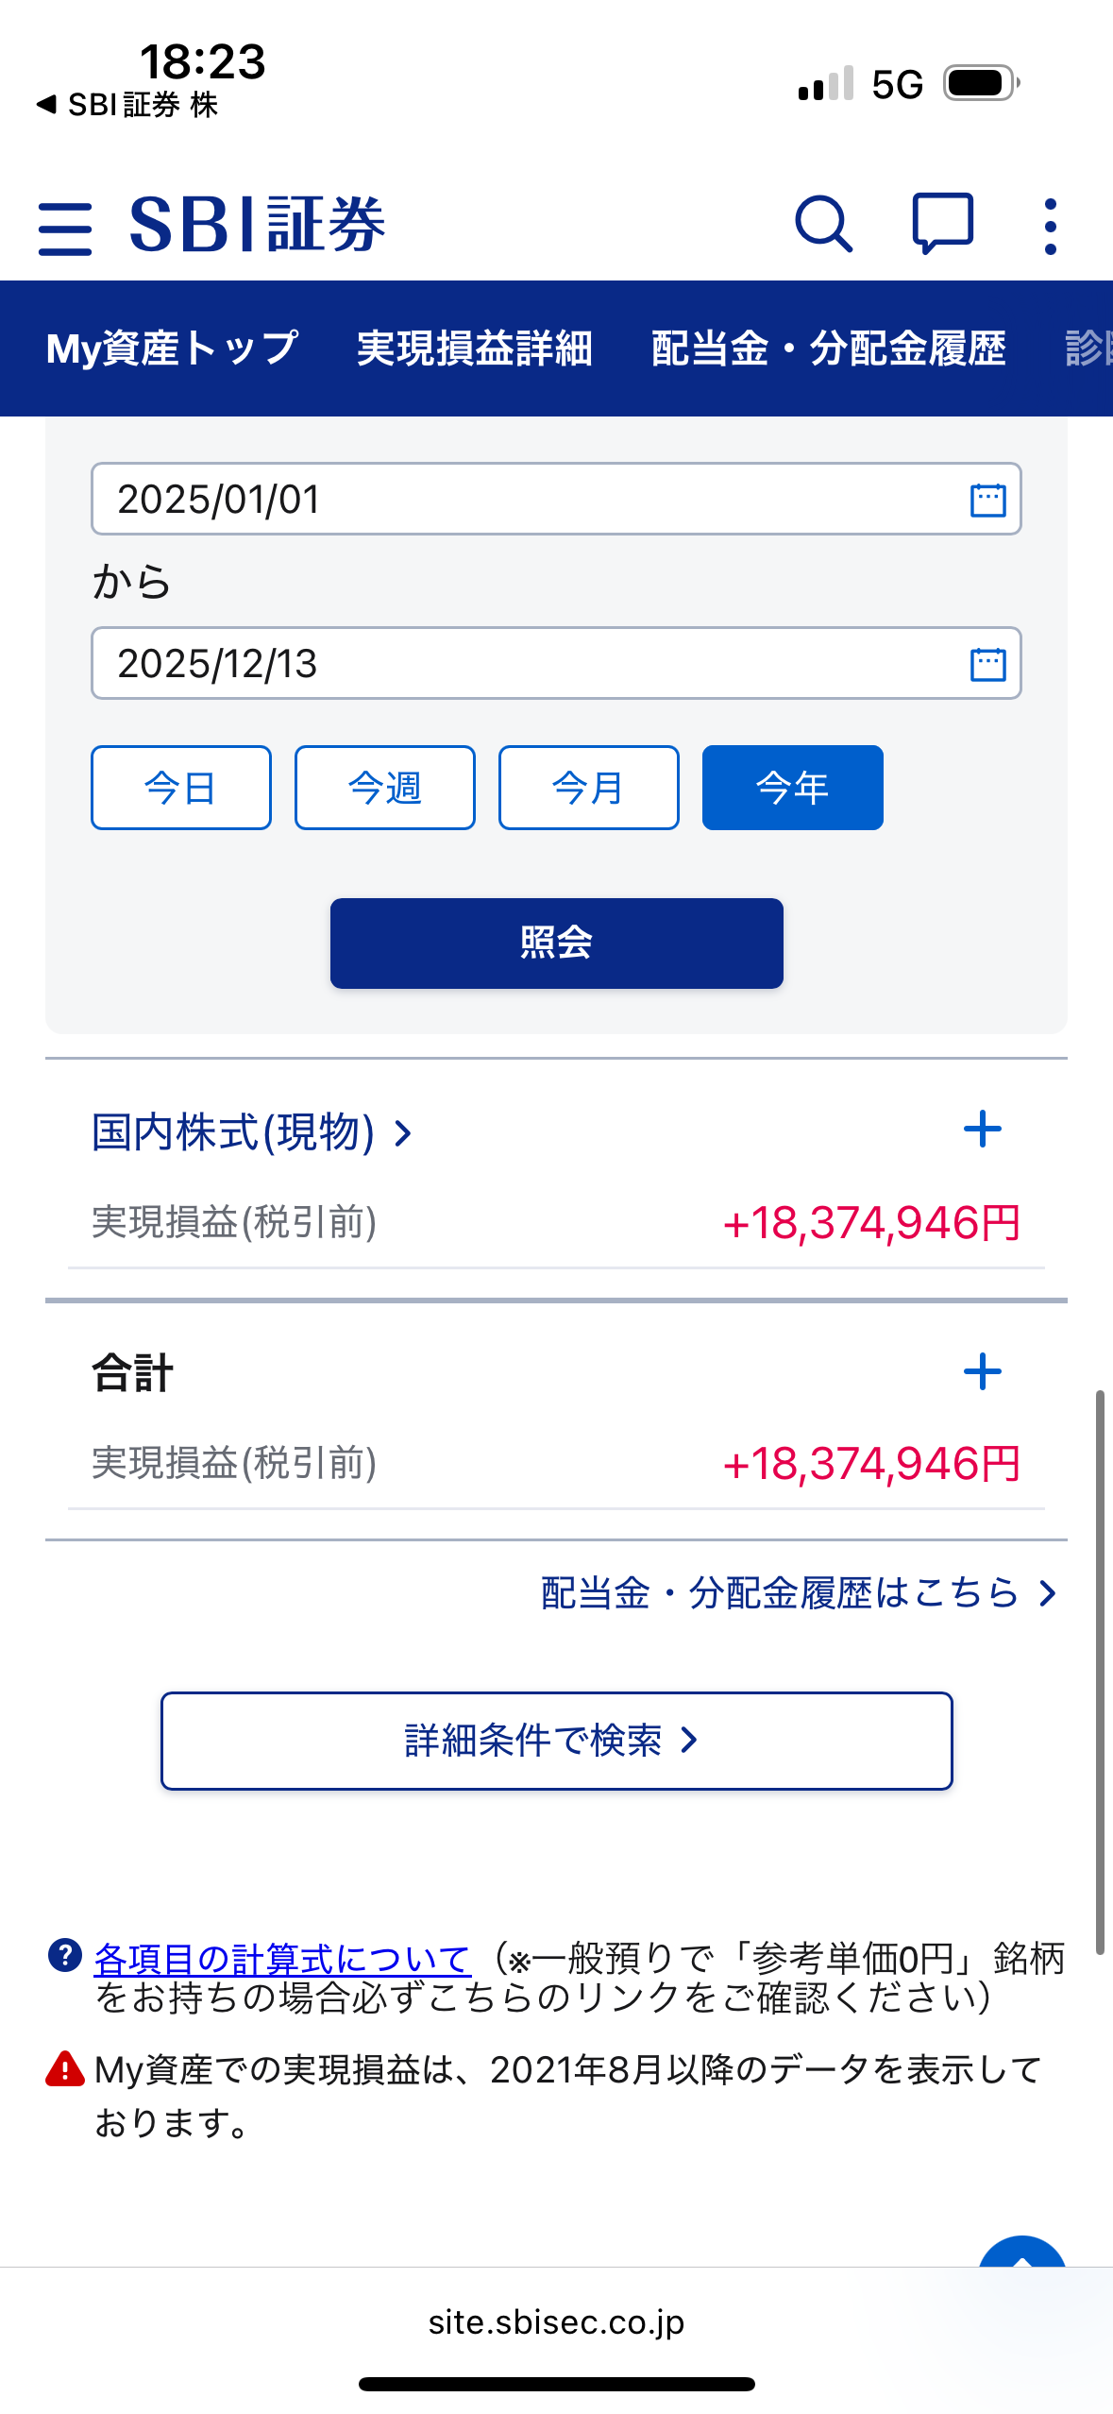Select the 今月 period filter
The image size is (1113, 2414).
[589, 788]
